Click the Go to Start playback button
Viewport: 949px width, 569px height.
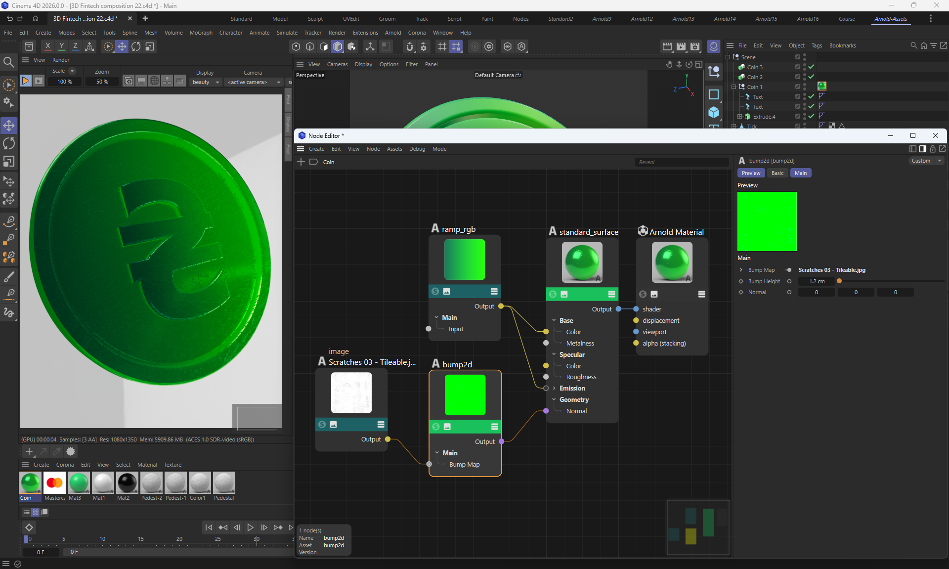coord(209,527)
